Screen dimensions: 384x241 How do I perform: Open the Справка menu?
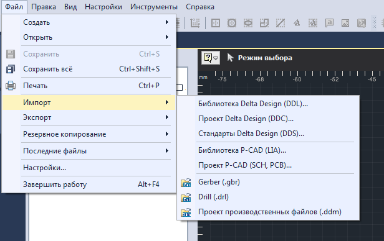point(200,7)
